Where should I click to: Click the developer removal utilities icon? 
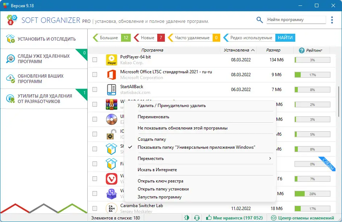10,98
